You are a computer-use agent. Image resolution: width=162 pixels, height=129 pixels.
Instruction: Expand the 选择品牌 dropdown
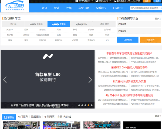tap(139, 24)
